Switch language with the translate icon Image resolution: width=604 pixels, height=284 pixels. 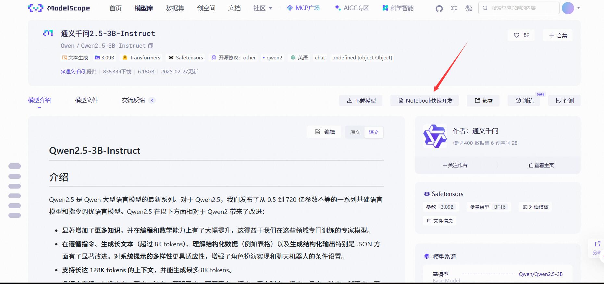[469, 8]
